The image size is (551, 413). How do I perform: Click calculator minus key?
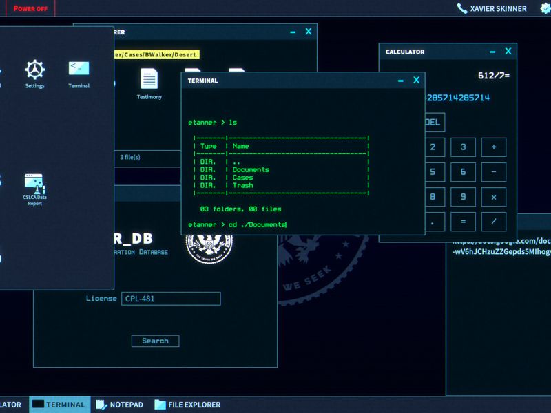point(494,171)
